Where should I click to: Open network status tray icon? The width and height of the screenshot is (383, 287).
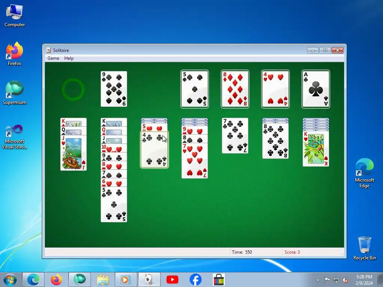pyautogui.click(x=336, y=280)
